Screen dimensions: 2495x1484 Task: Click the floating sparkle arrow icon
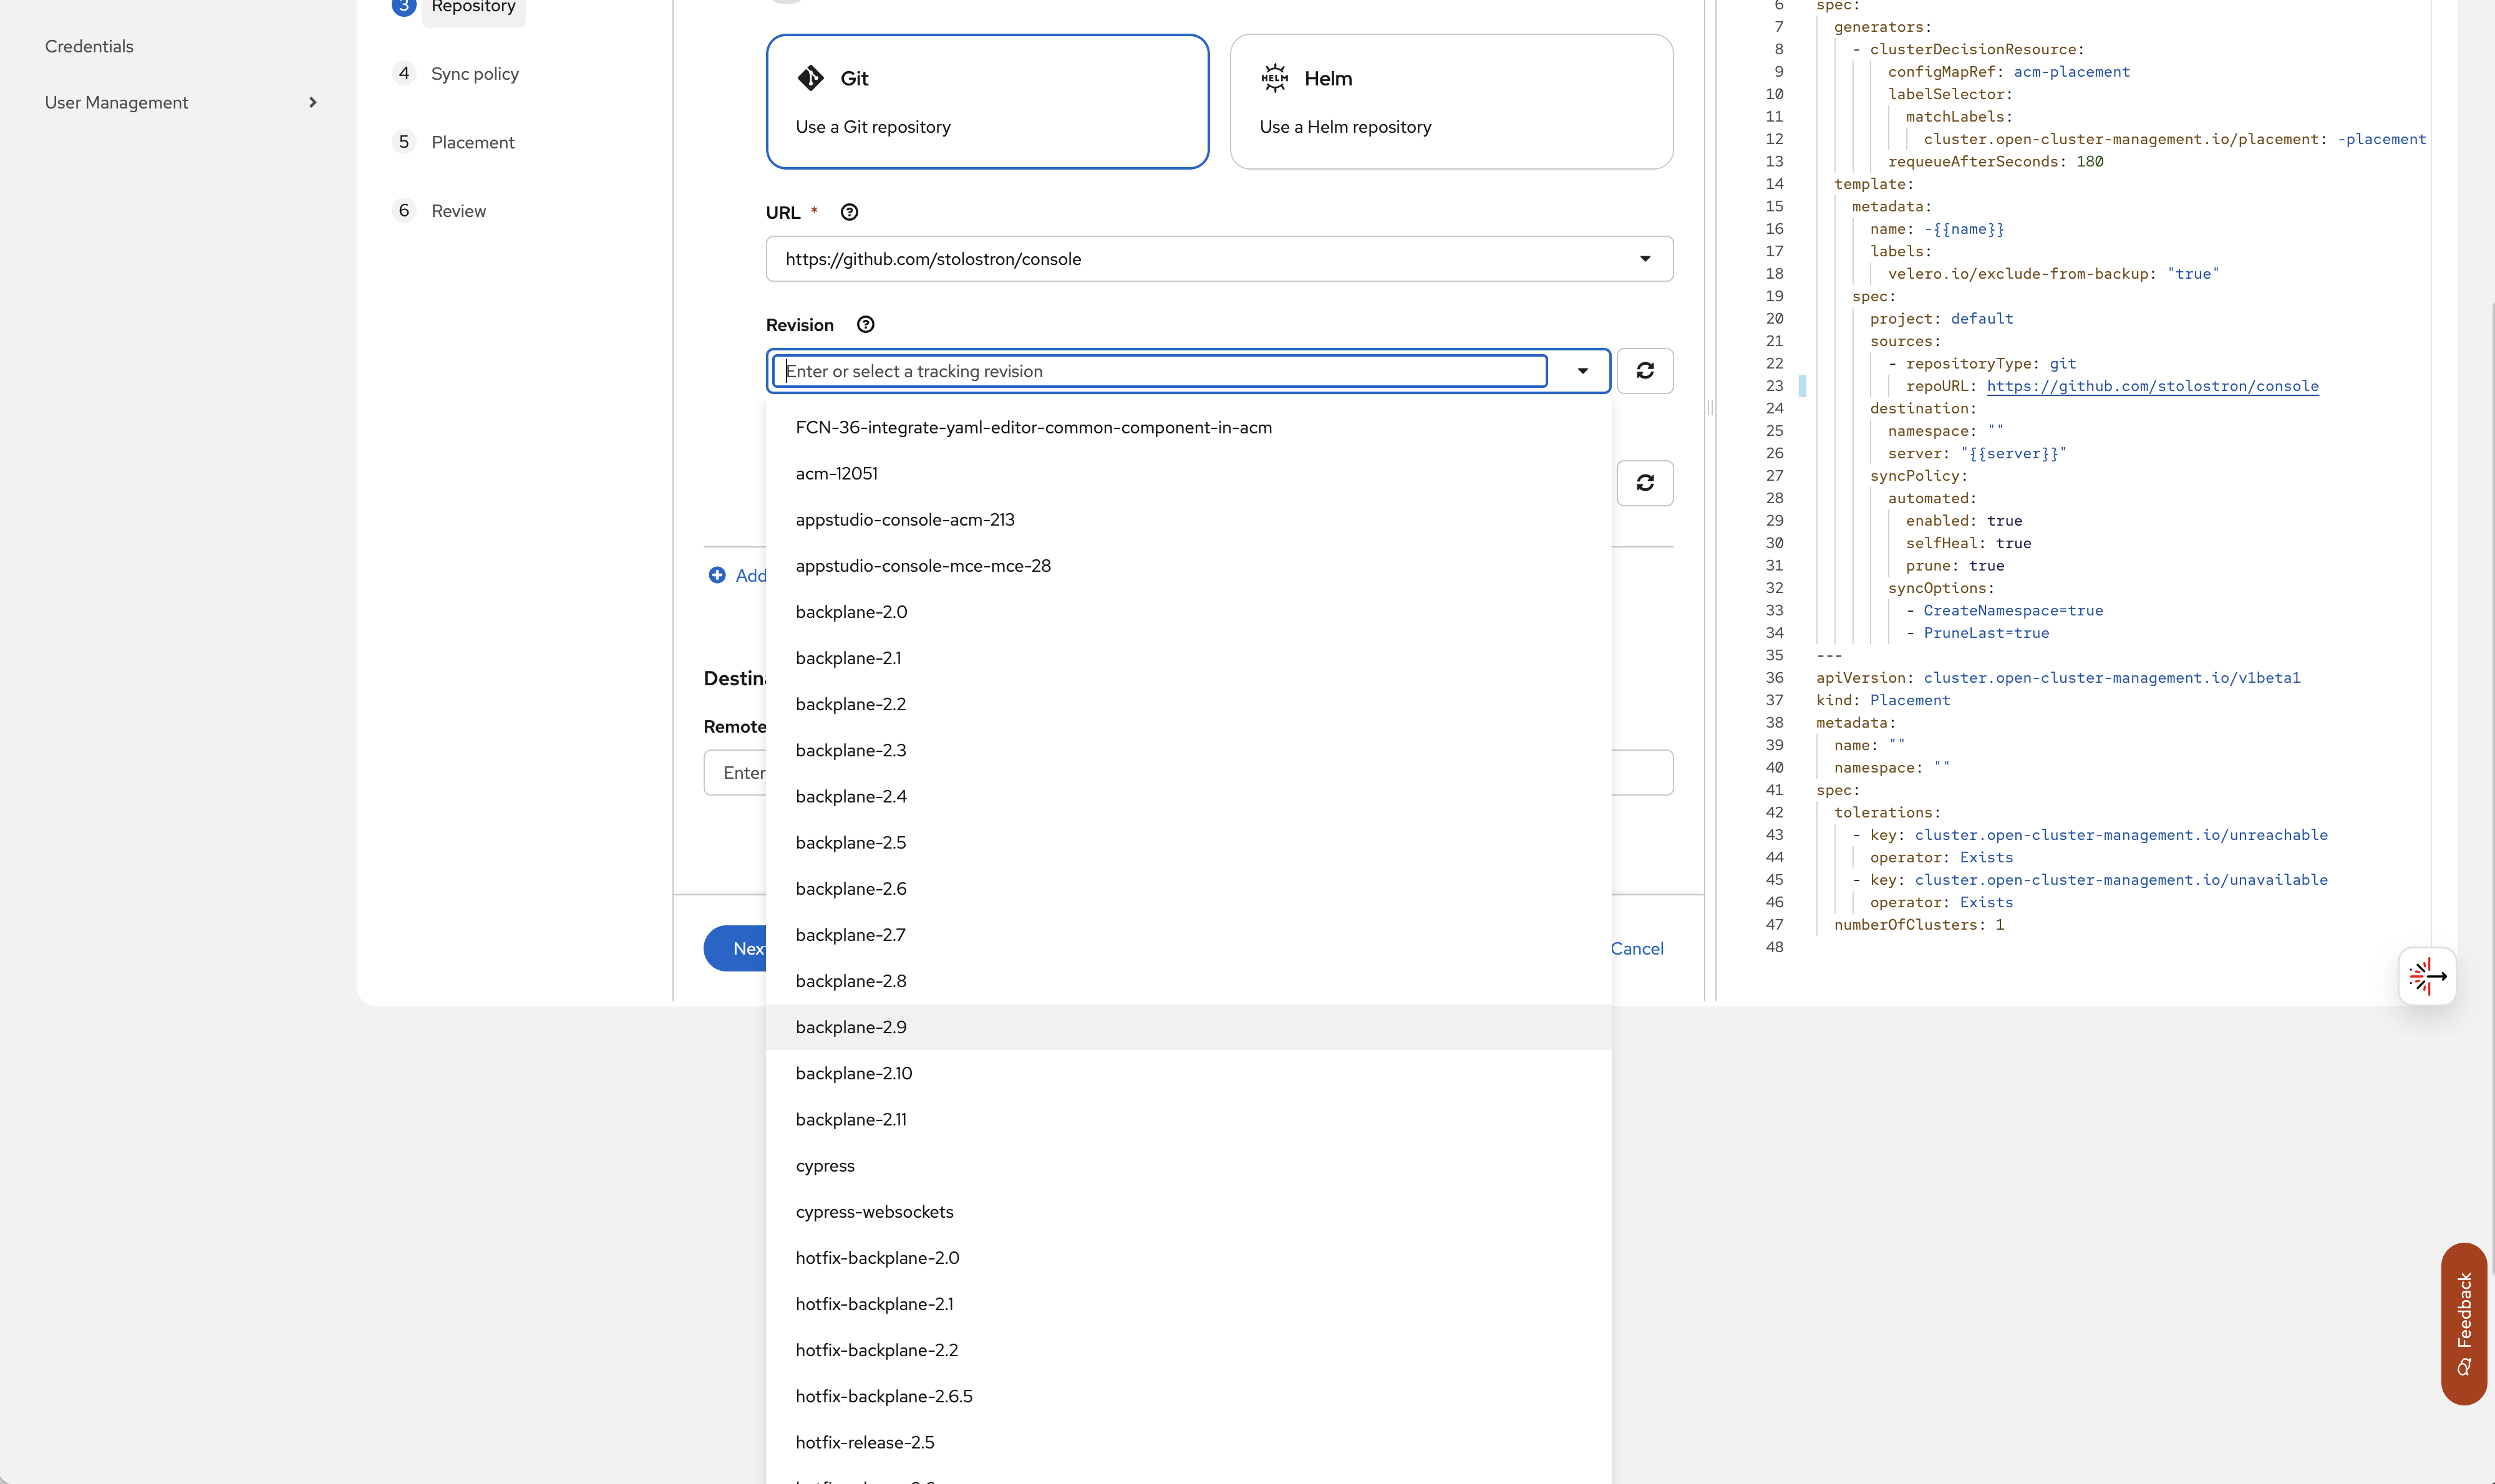tap(2427, 976)
